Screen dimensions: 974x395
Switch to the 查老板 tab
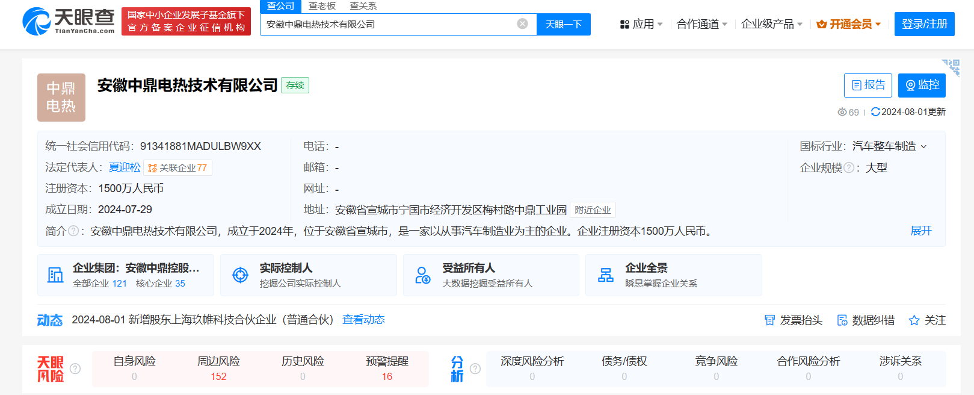(x=322, y=6)
